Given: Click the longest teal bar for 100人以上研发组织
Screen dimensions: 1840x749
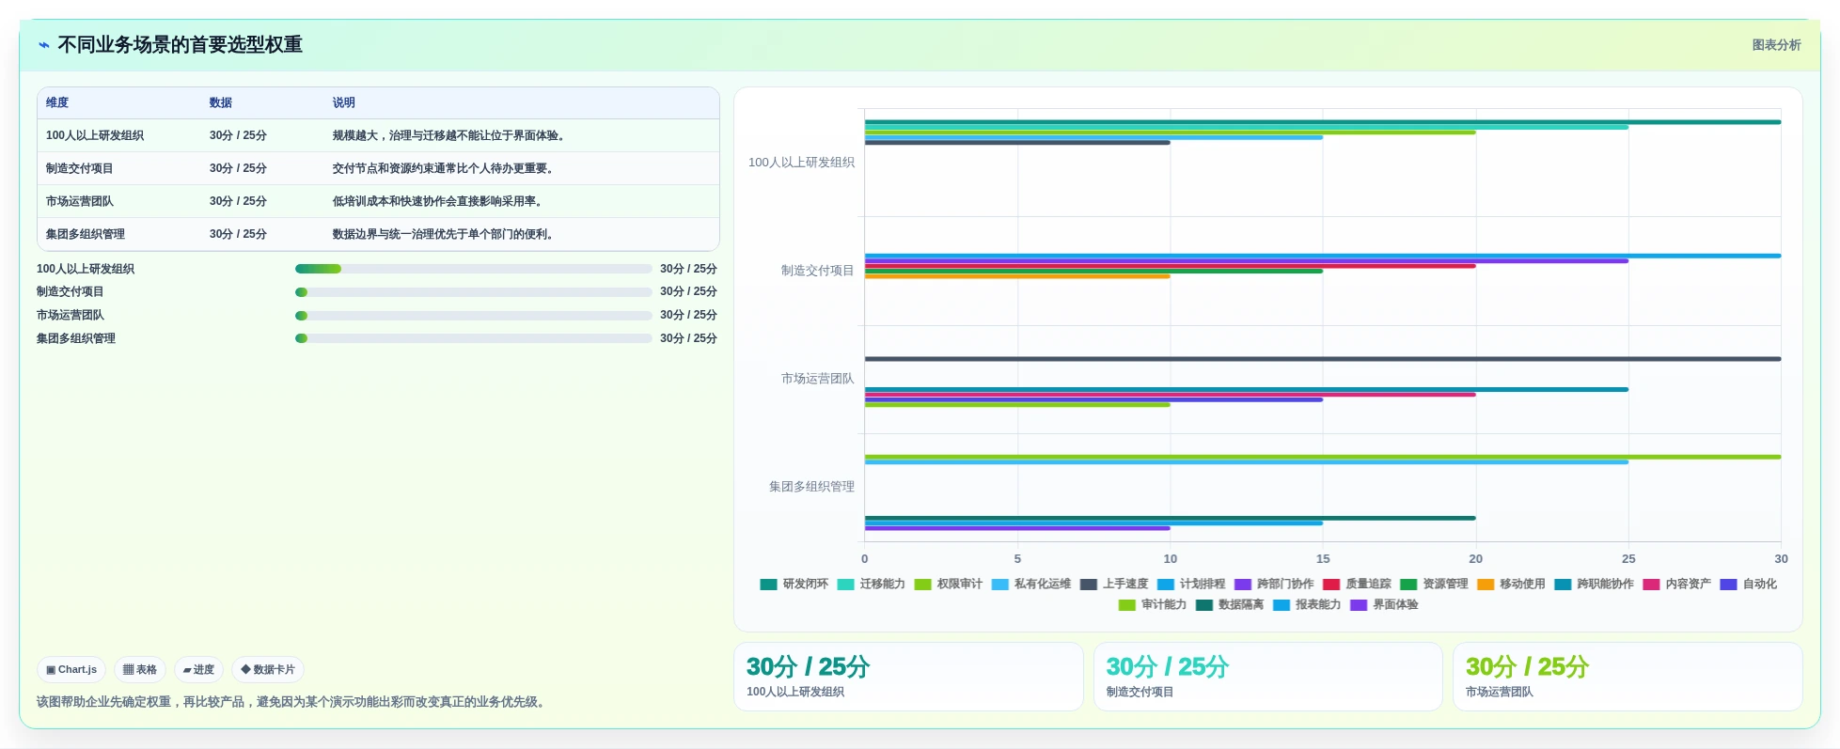Looking at the screenshot, I should coord(1323,122).
